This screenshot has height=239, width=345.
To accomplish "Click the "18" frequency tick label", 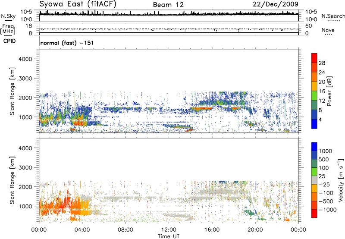I will click(x=28, y=26).
